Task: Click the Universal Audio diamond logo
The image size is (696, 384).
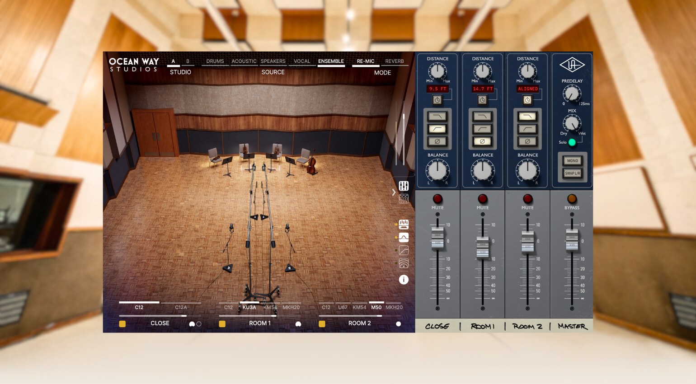Action: 572,65
